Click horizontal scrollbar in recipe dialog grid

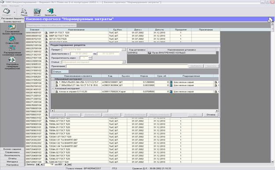[134, 111]
